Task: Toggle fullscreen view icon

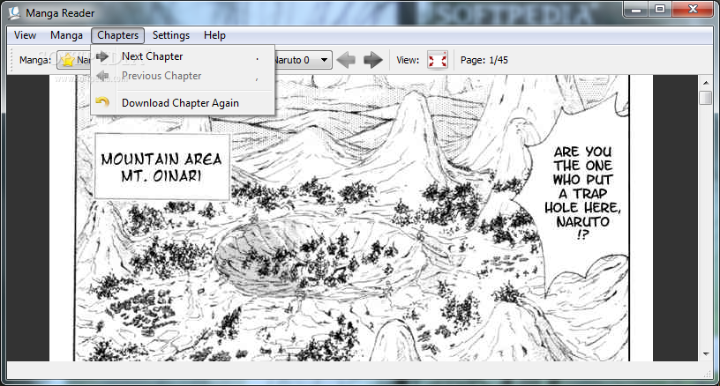Action: (438, 60)
